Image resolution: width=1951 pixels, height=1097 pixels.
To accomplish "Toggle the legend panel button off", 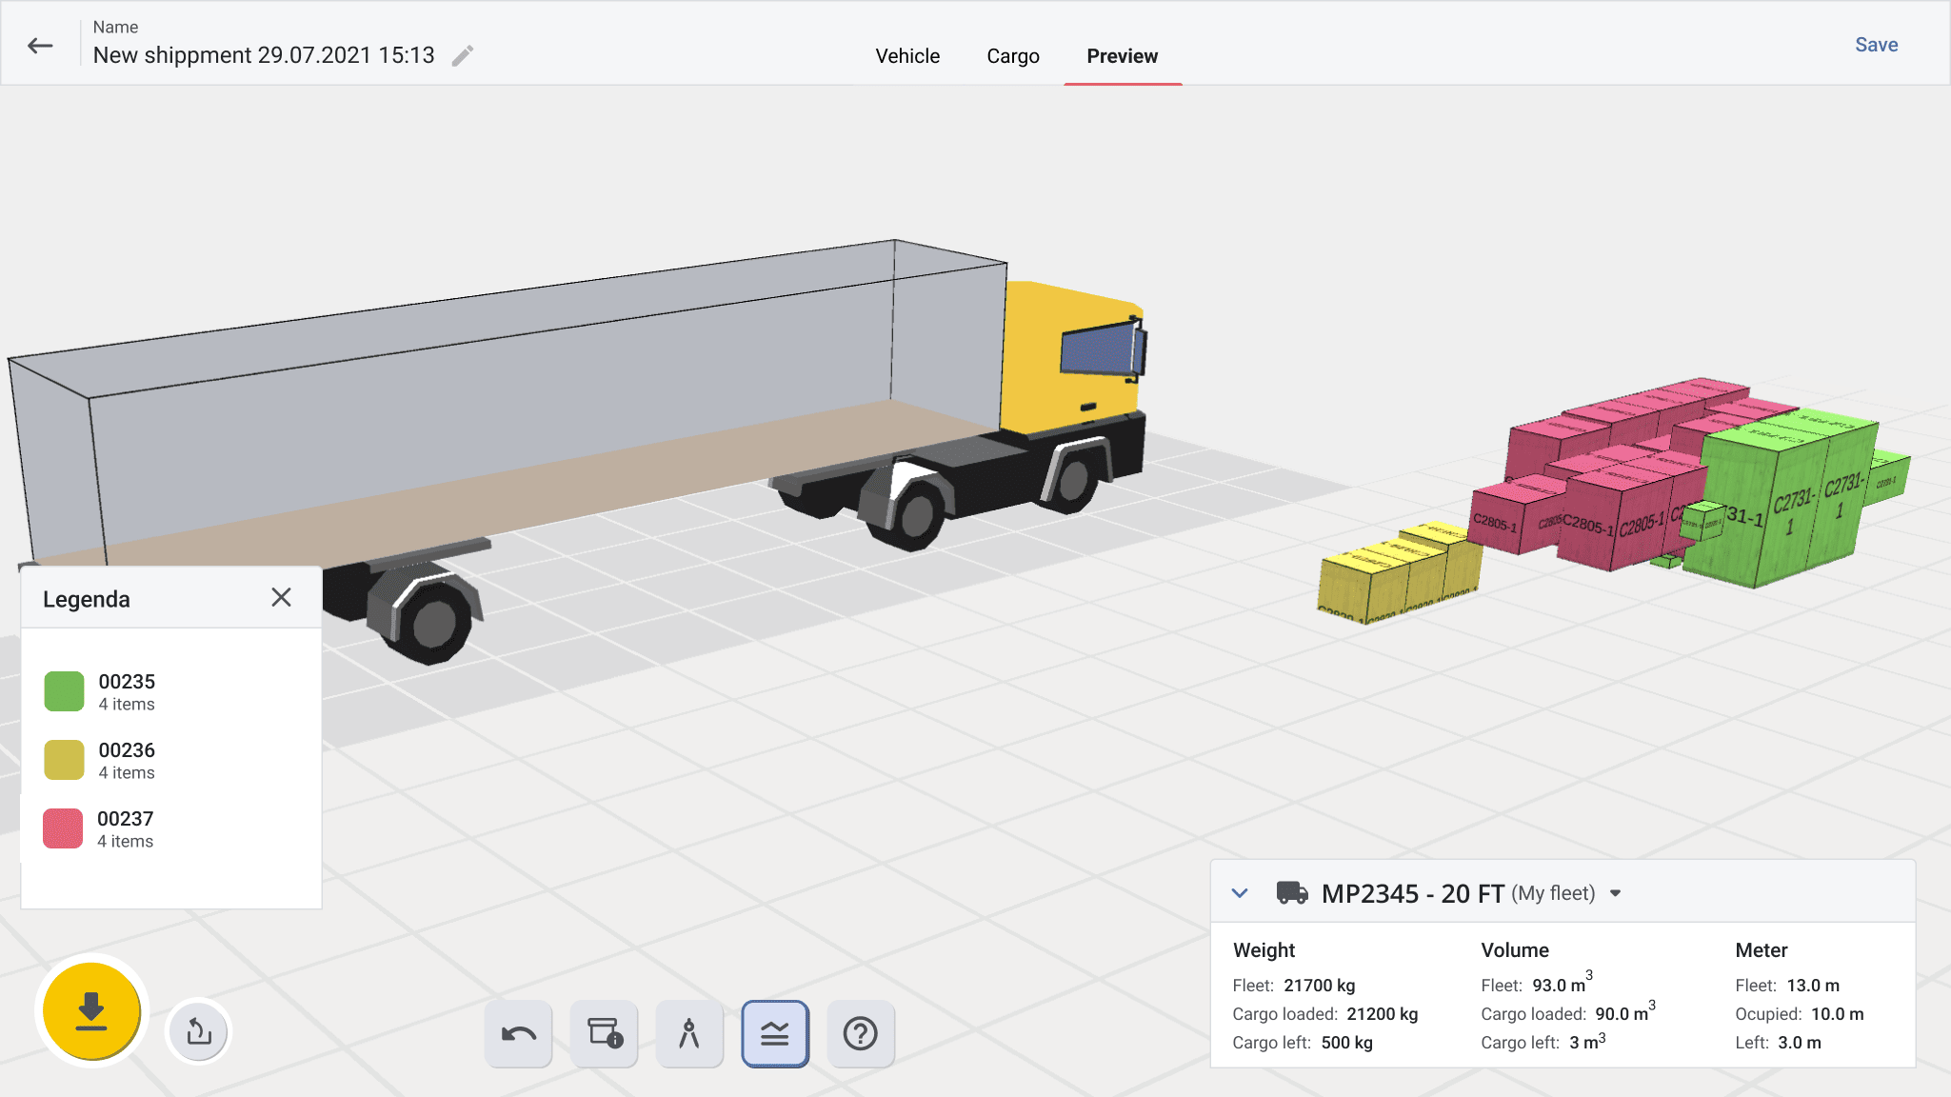I will pyautogui.click(x=774, y=1033).
